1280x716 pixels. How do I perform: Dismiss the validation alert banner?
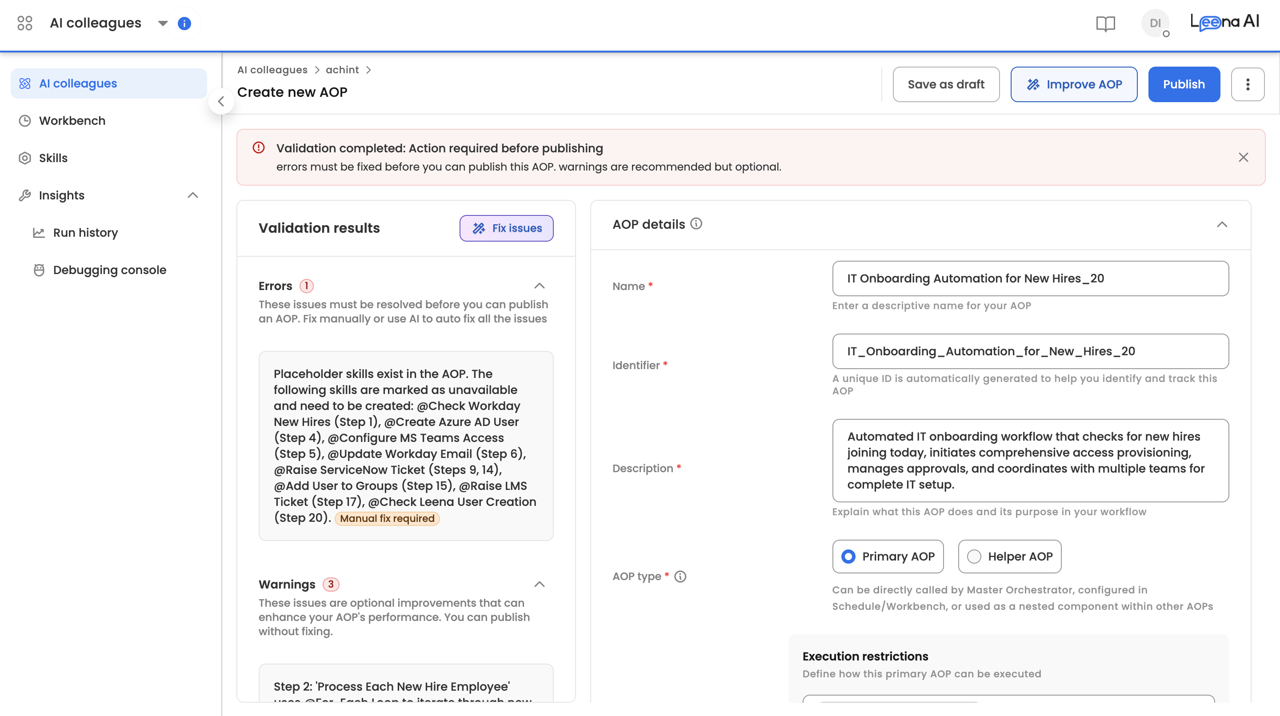(1243, 157)
